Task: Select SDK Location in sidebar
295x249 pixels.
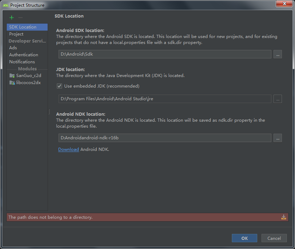Action: [23, 27]
